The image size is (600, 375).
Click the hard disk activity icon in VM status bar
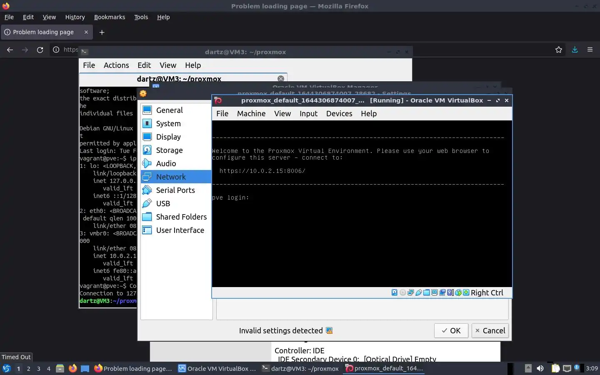tap(395, 292)
